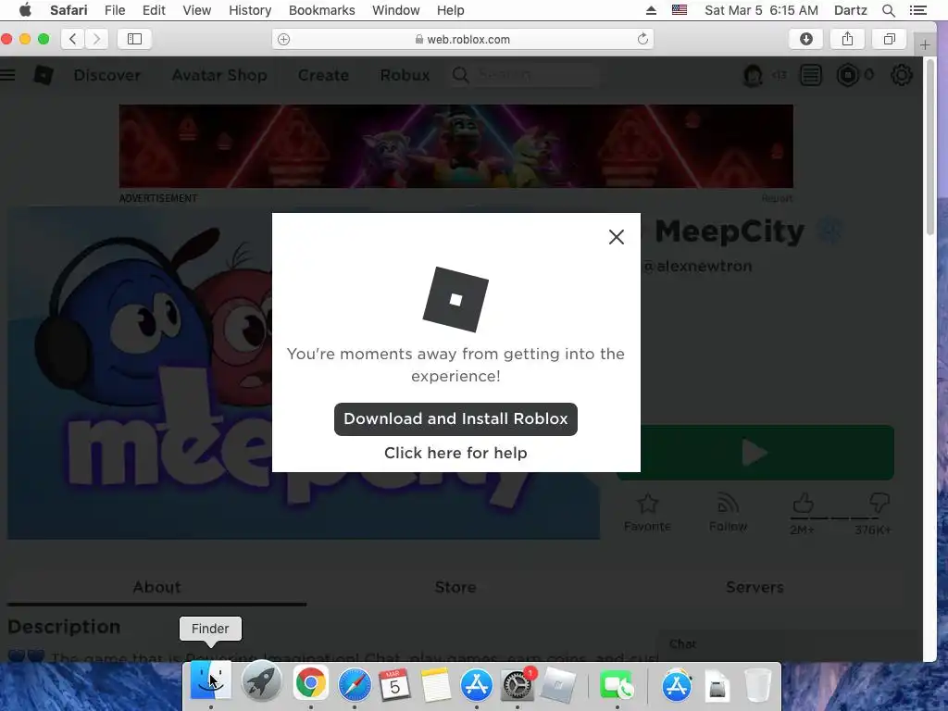
Task: Click the Report ad link
Action: click(777, 198)
